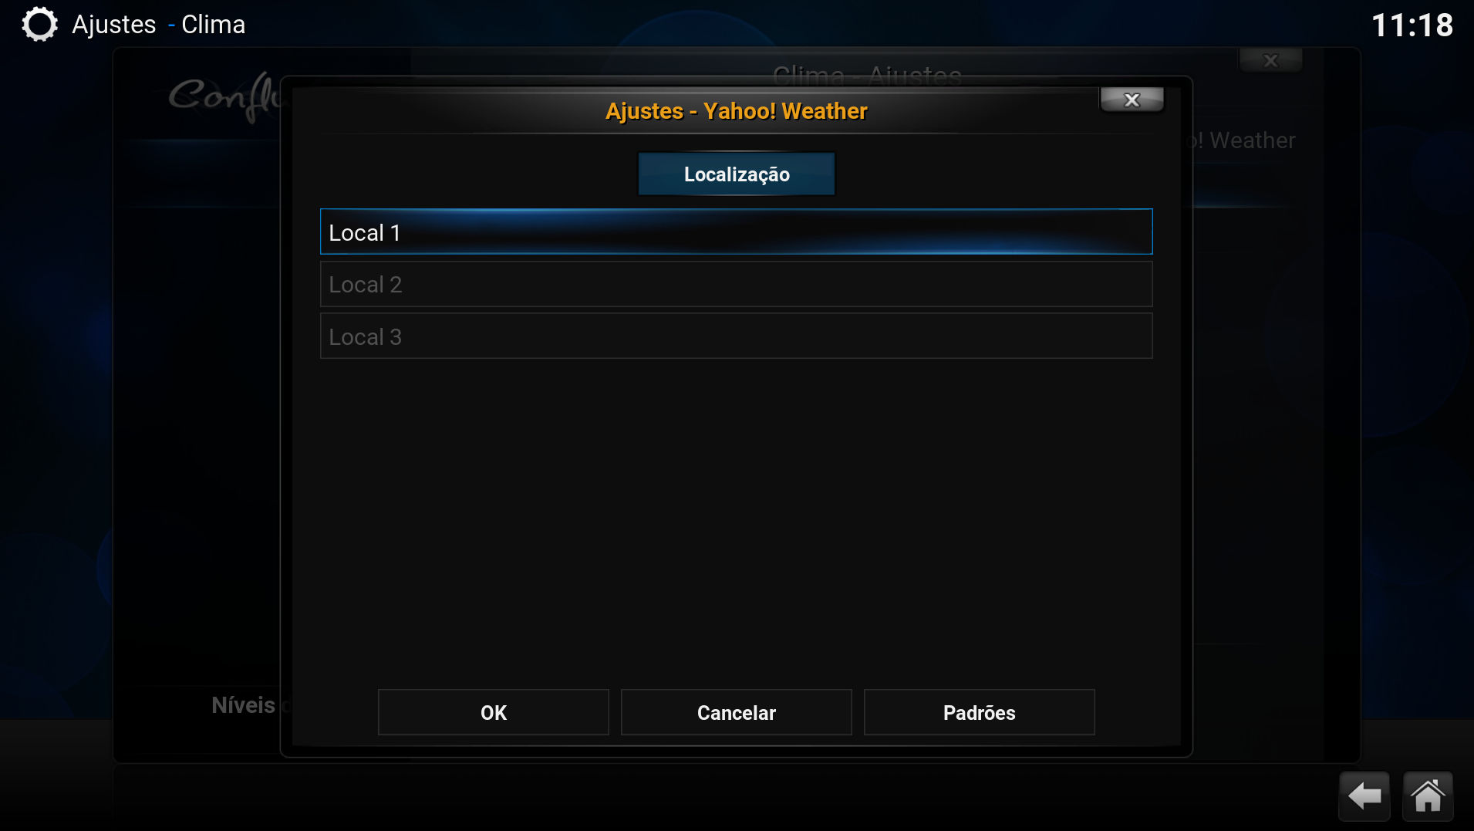1474x831 pixels.
Task: Restore defaults with the Padrões button
Action: pos(980,712)
